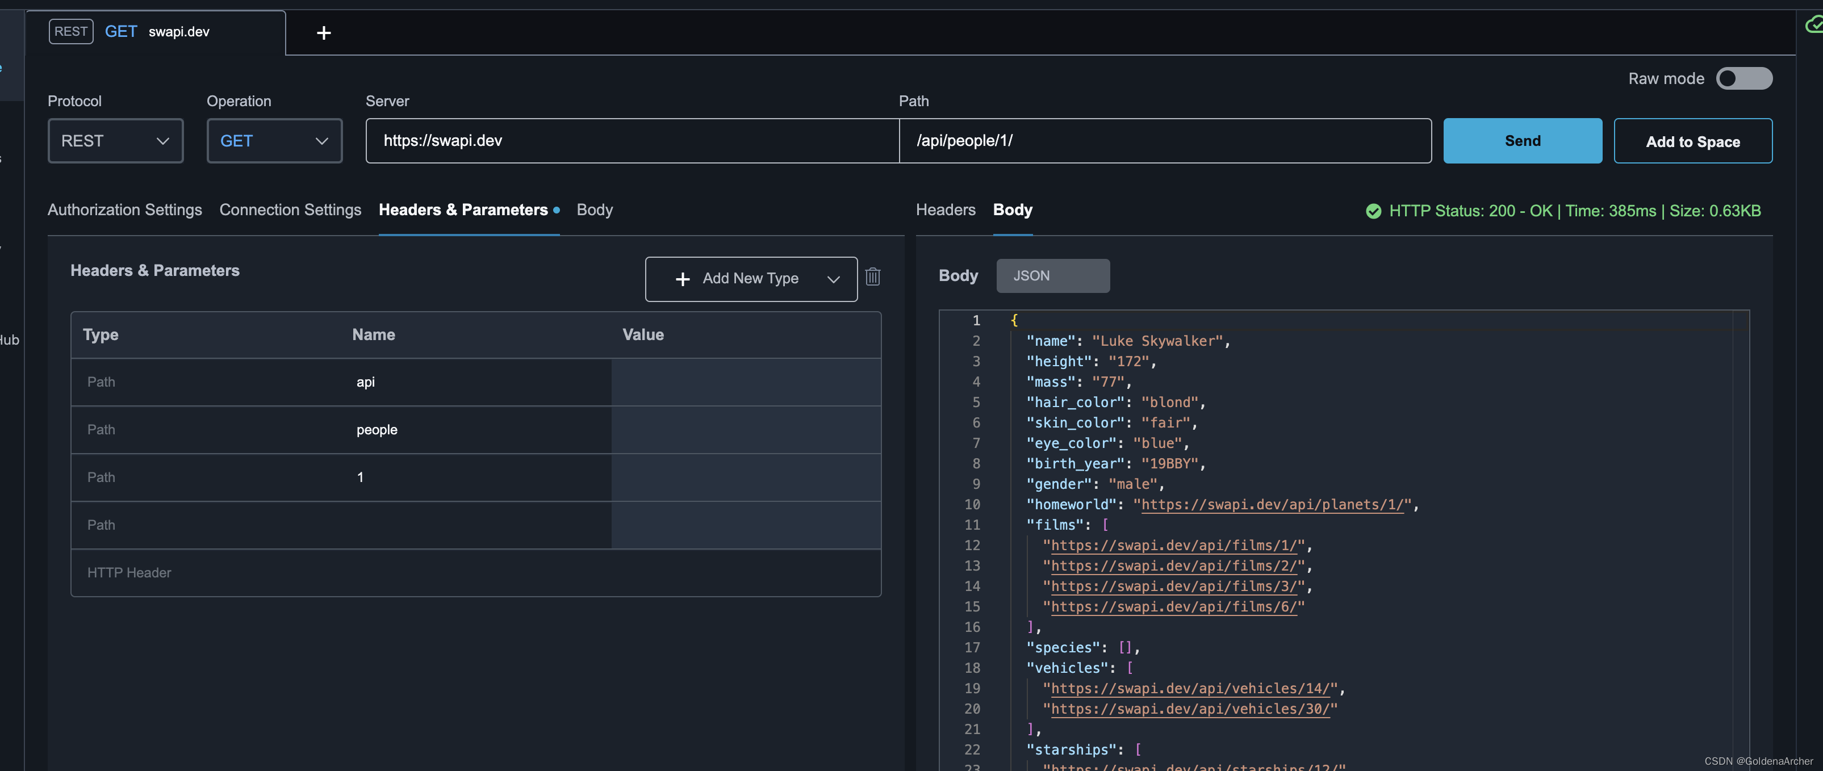Click the value cell of 'people' row

[x=746, y=430]
